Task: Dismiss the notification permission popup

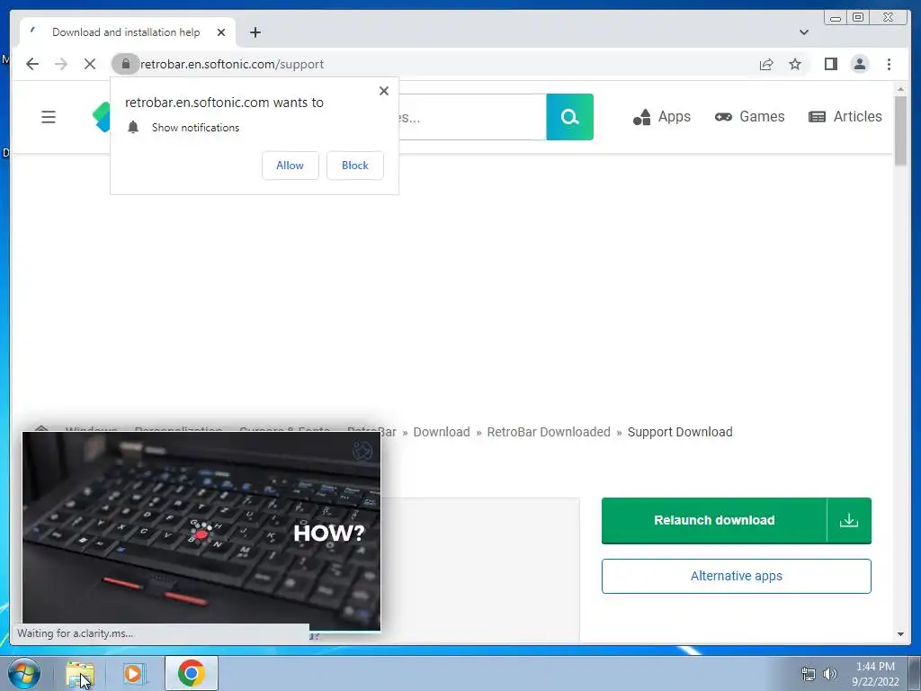Action: click(x=384, y=91)
